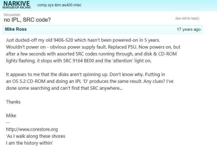Click empty area of Mike Ross post header
Image resolution: width=217 pixels, height=149 pixels.
pyautogui.click(x=102, y=29)
